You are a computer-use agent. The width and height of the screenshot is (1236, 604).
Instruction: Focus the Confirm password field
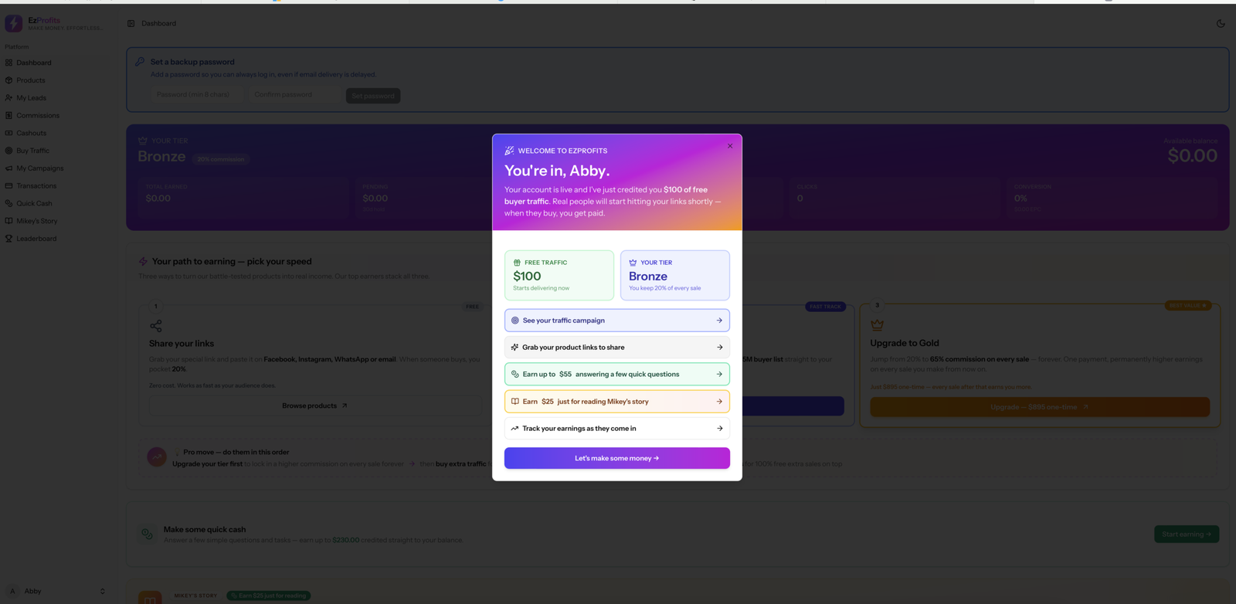[294, 95]
